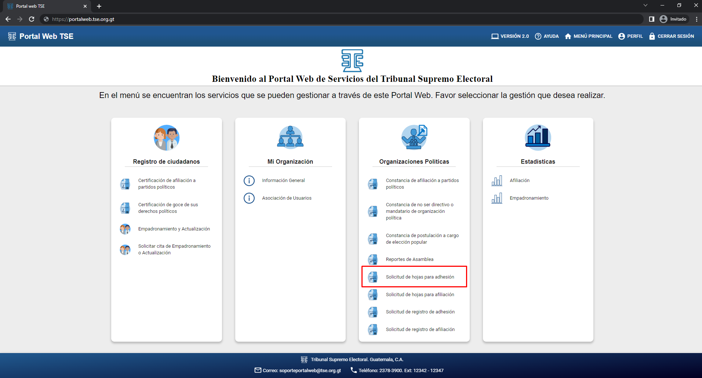Open Solicitud de hojas para afiliación
The height and width of the screenshot is (378, 702).
(420, 295)
